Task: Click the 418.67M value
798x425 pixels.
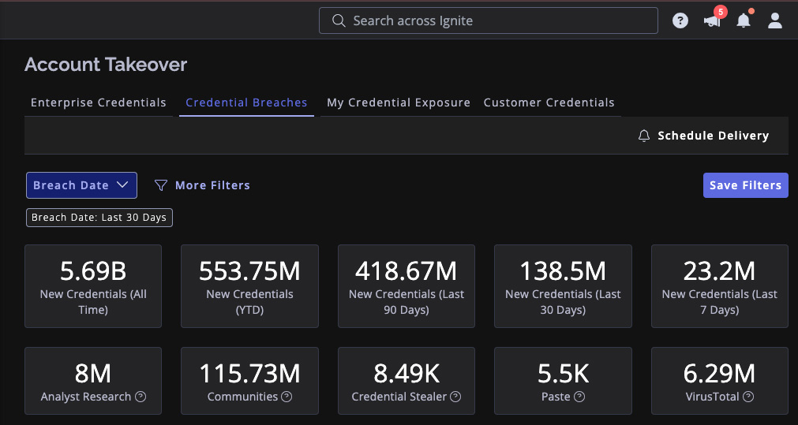Action: (406, 271)
